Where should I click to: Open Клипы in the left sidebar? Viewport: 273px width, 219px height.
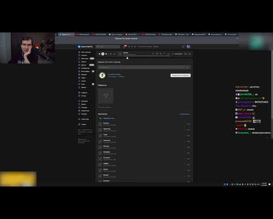tap(82, 81)
